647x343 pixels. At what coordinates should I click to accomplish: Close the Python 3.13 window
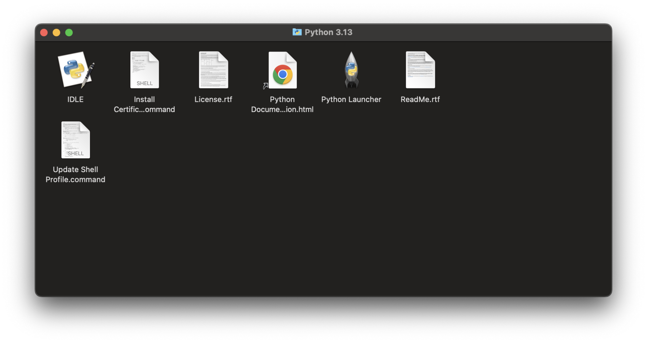[x=44, y=32]
